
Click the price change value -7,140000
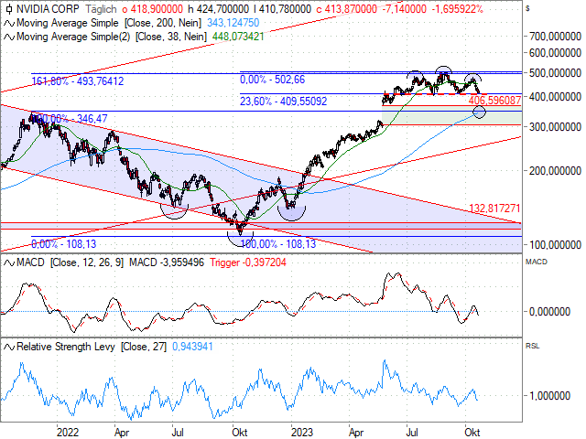click(405, 9)
